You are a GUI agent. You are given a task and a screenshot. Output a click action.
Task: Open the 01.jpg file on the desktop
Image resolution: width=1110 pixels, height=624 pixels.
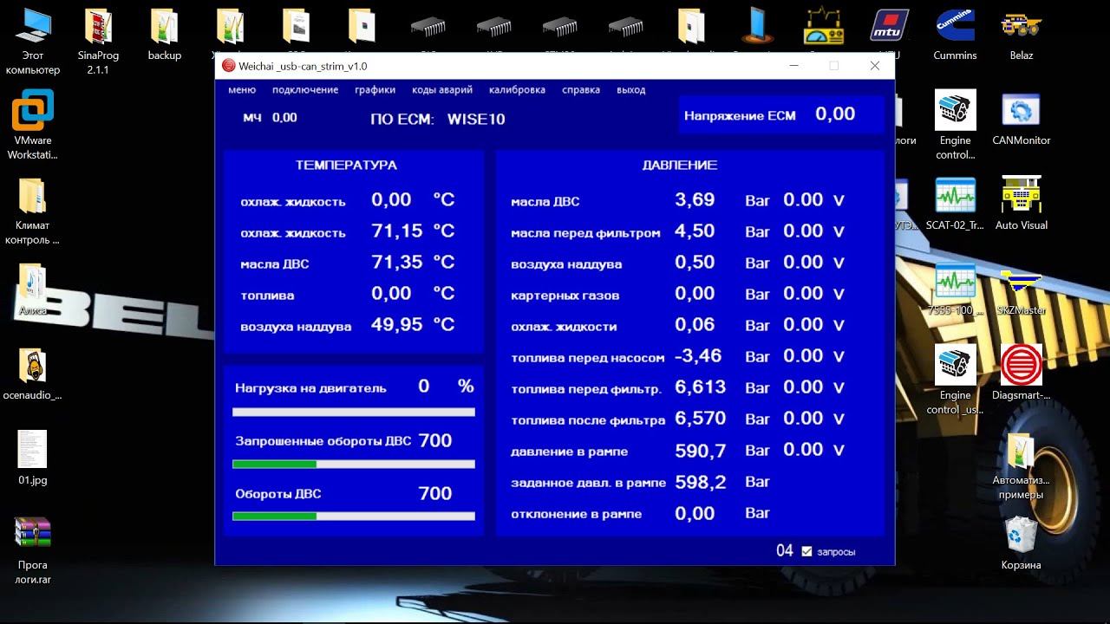tap(32, 456)
